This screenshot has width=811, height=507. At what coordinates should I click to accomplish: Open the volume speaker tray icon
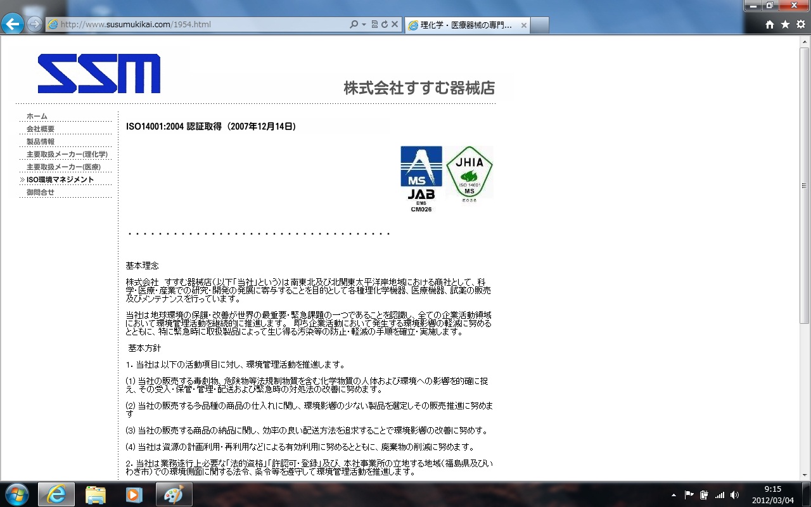click(x=734, y=495)
